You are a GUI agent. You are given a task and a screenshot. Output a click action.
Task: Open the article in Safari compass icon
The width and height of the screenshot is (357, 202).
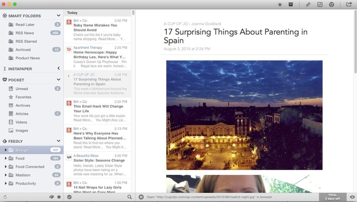coord(320,4)
